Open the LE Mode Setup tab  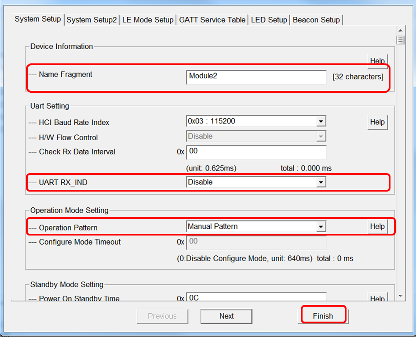click(148, 20)
